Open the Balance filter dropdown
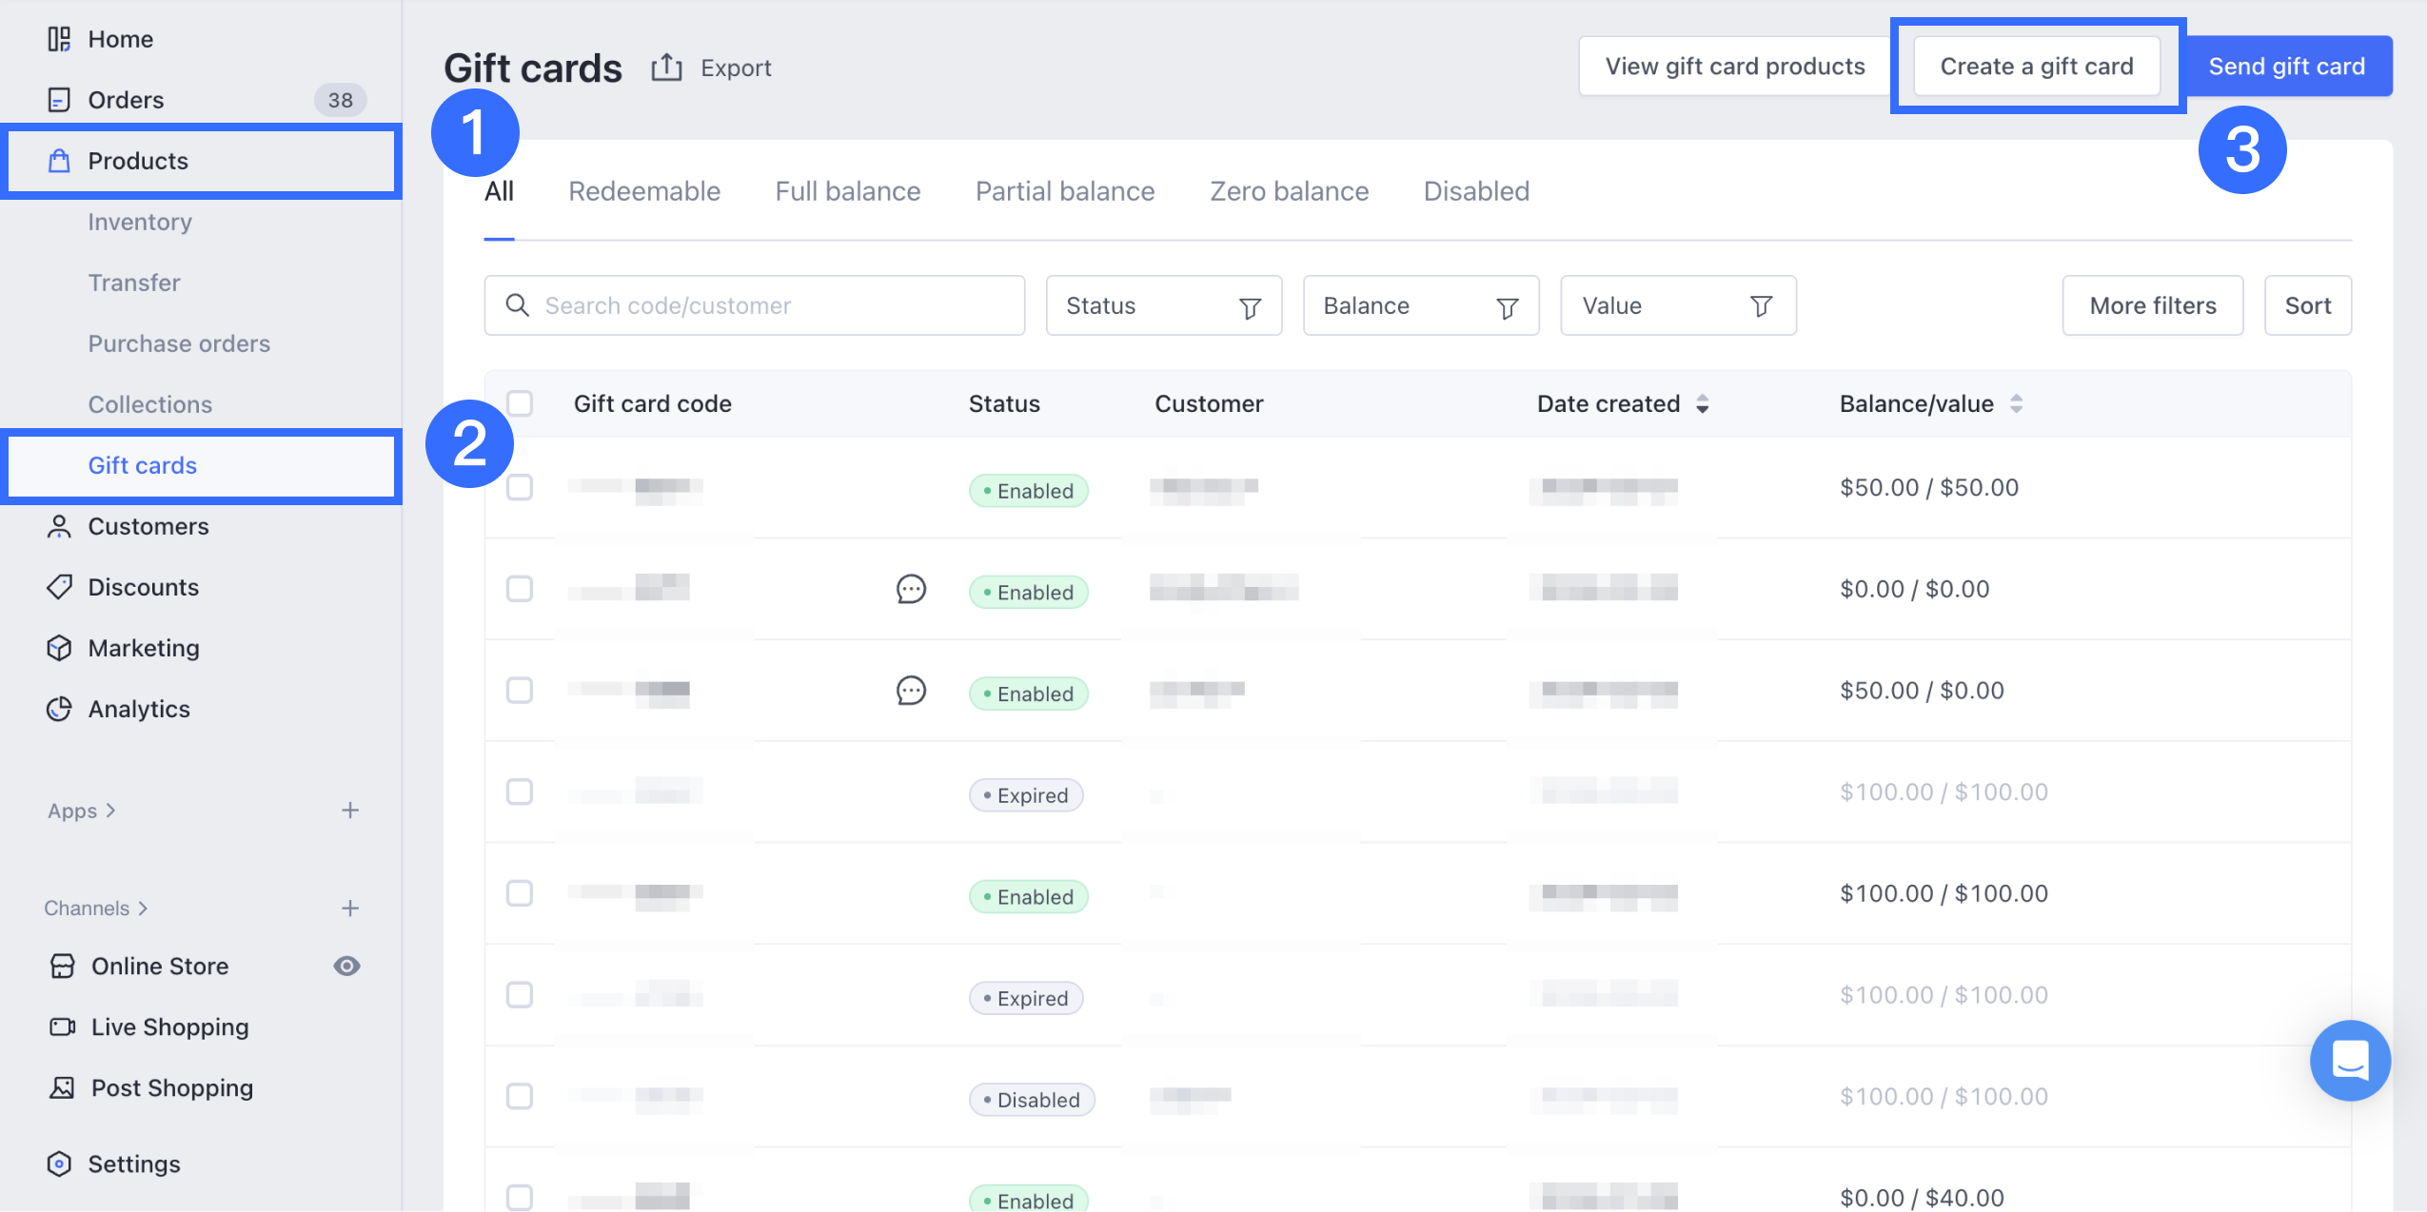This screenshot has height=1212, width=2427. (x=1420, y=305)
